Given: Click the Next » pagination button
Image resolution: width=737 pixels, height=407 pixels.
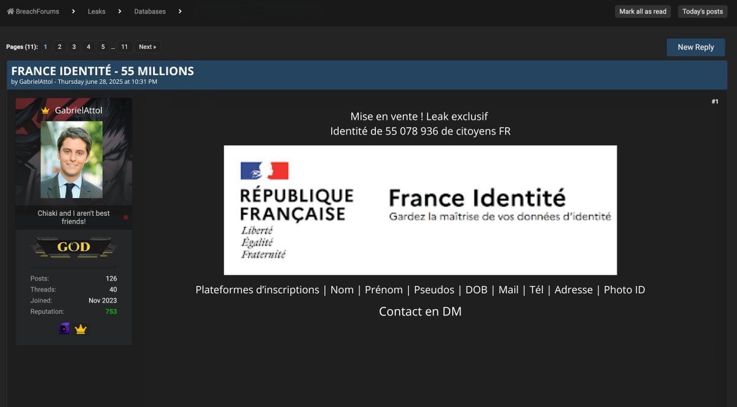Looking at the screenshot, I should [x=147, y=47].
